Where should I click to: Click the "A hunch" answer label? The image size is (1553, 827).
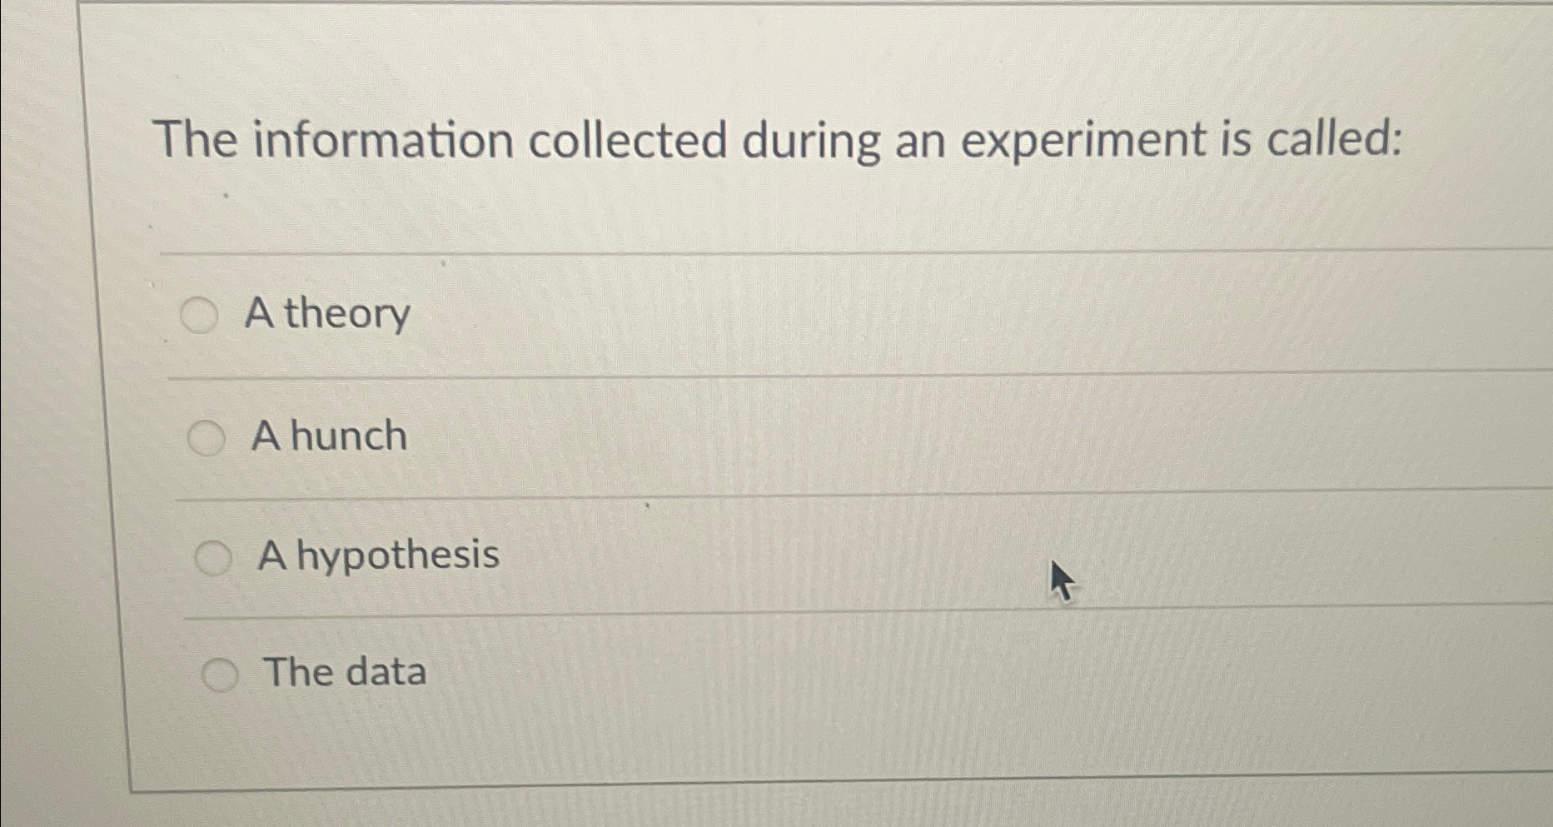click(330, 436)
